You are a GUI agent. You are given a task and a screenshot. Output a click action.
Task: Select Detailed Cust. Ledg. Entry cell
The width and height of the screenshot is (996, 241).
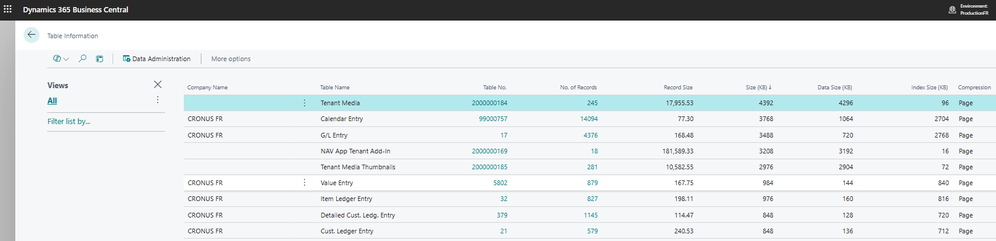(x=358, y=215)
